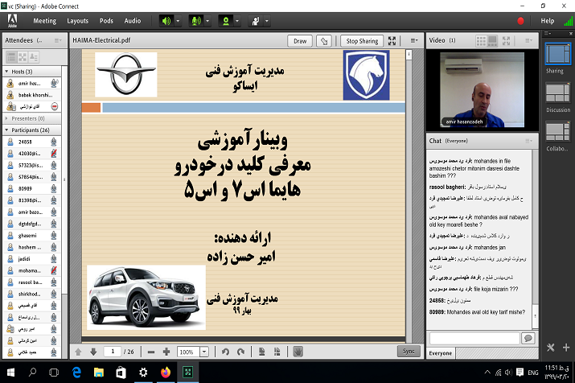Screen dimensions: 575x383
Task: Click the chat message input field
Action: [474, 338]
